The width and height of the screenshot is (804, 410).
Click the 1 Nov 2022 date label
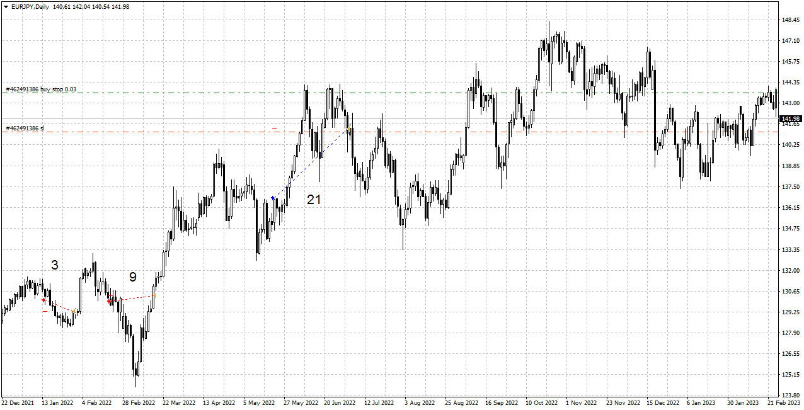pos(581,402)
